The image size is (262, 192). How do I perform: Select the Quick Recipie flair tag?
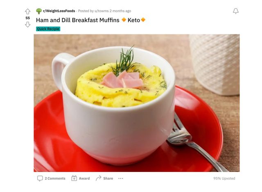(x=48, y=29)
